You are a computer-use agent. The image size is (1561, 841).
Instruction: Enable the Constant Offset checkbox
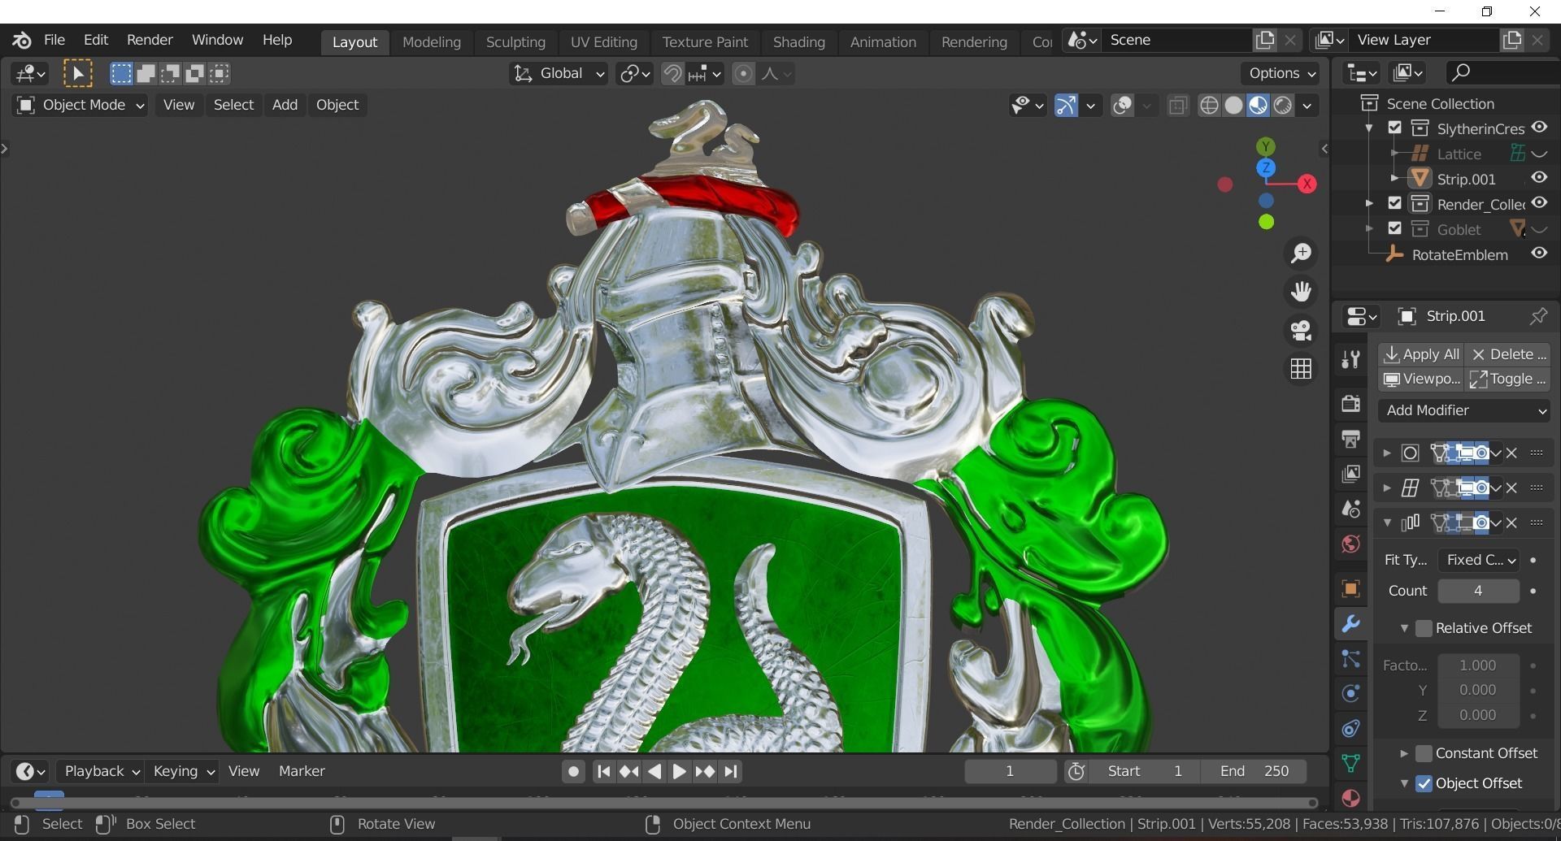1424,753
